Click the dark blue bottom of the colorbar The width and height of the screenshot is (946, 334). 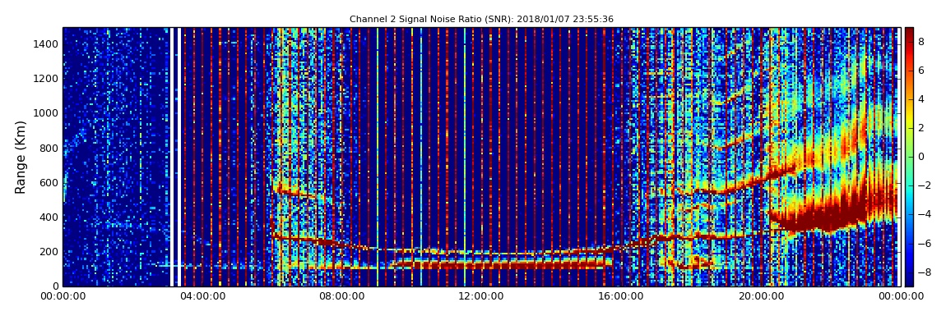[x=909, y=280]
